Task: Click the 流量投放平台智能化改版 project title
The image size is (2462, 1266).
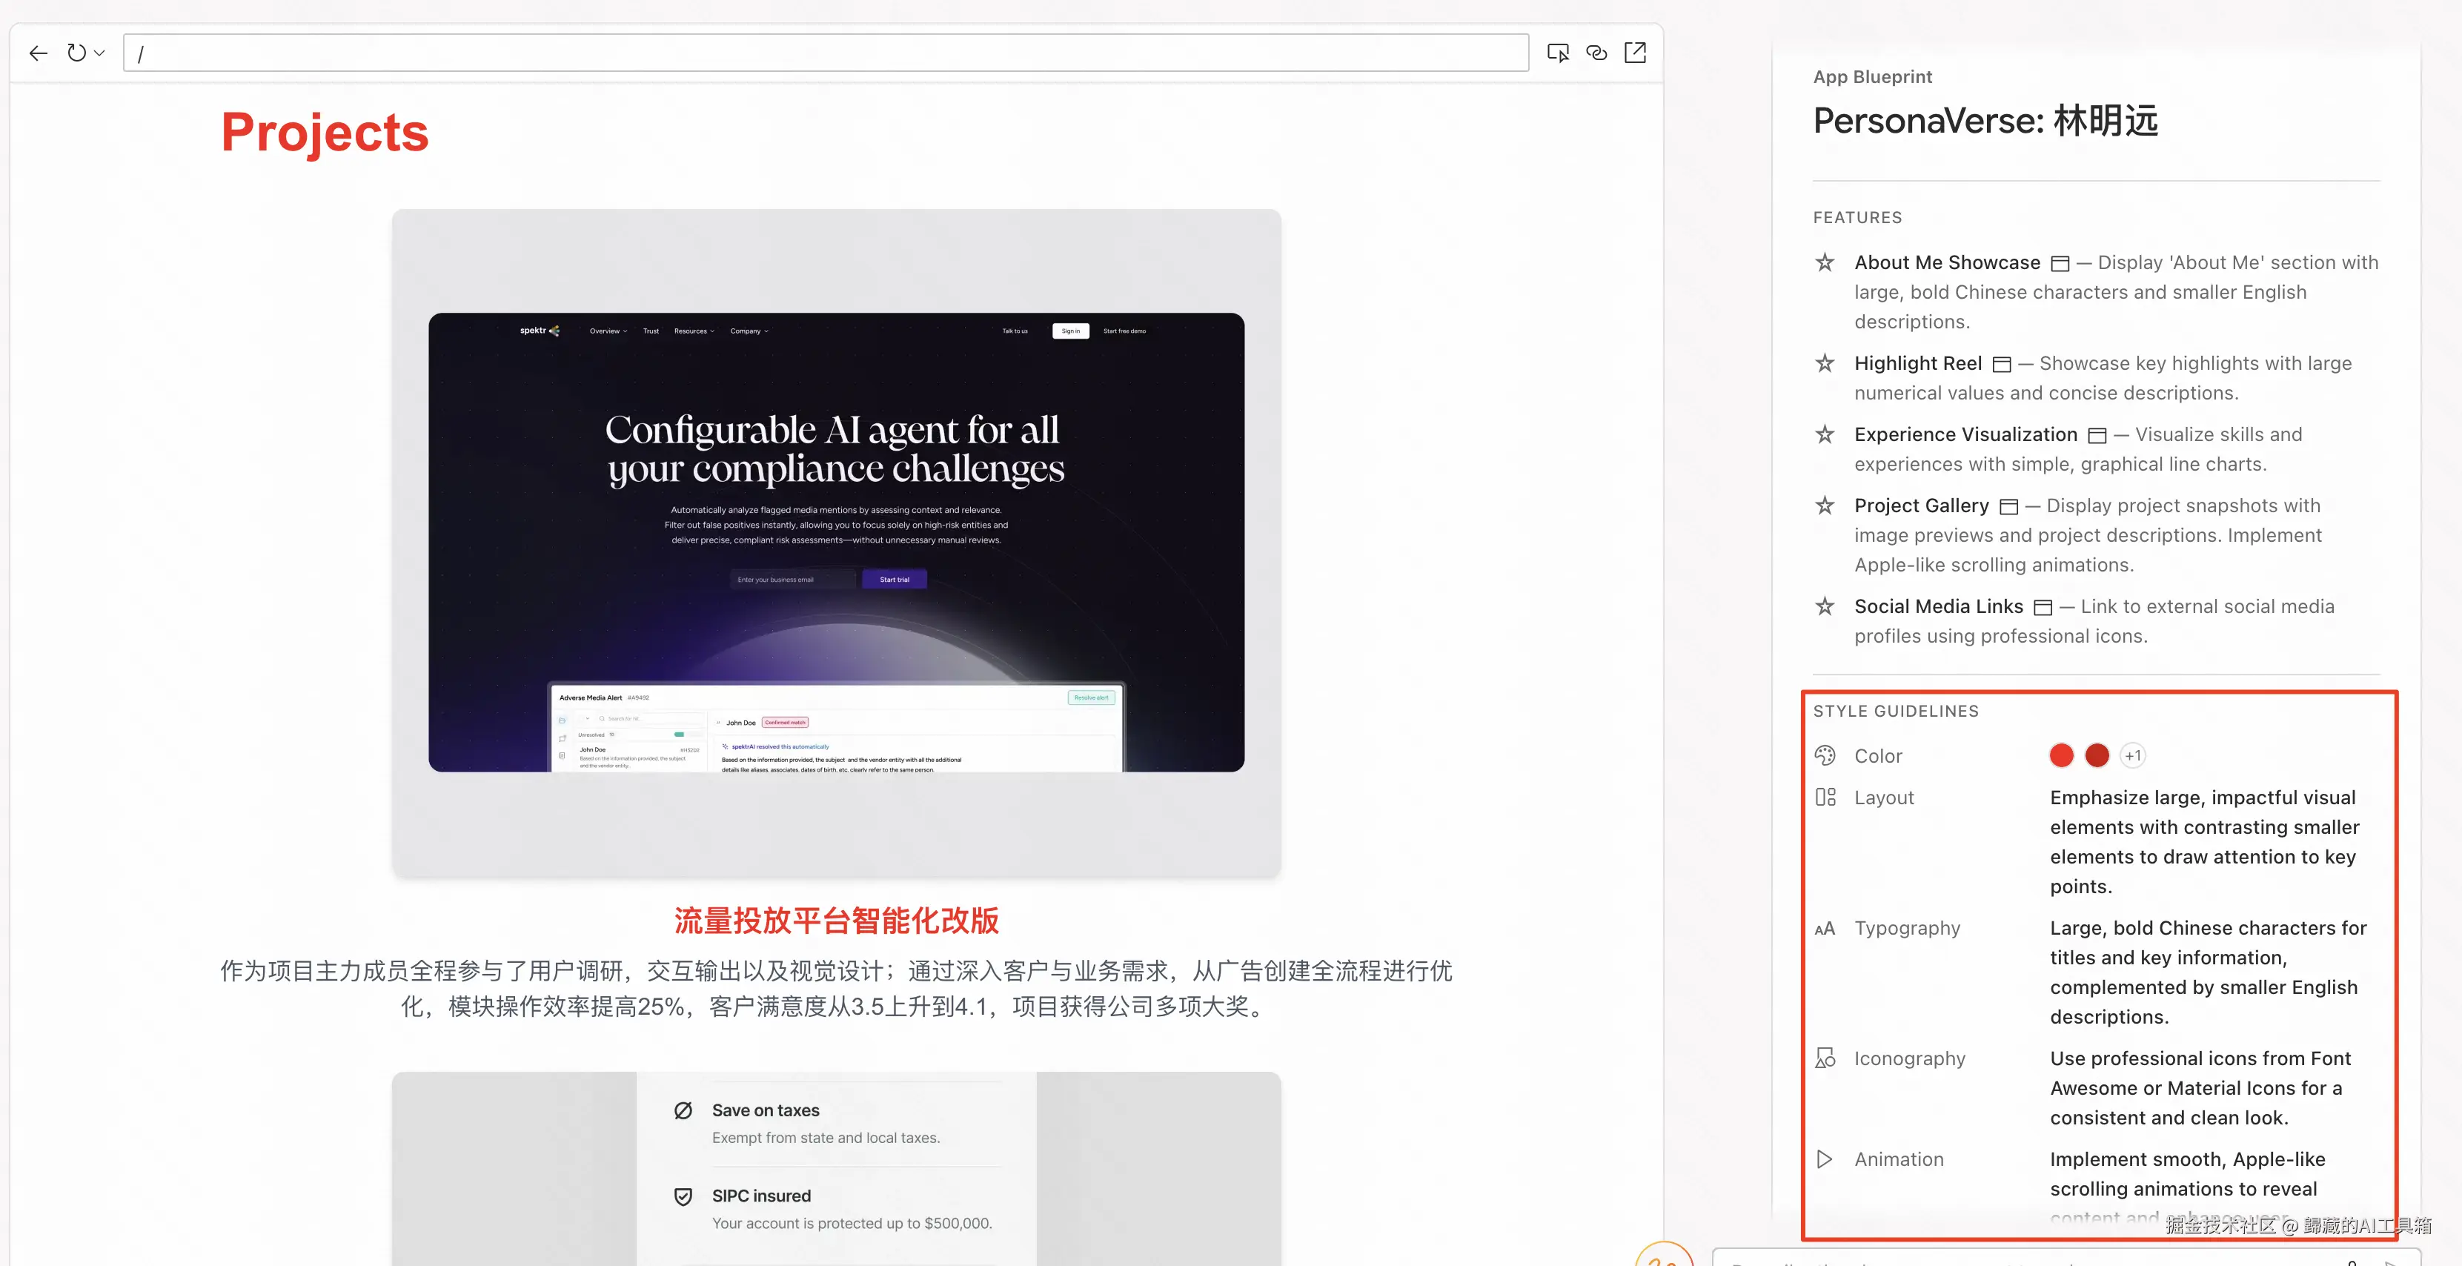Action: coord(836,921)
